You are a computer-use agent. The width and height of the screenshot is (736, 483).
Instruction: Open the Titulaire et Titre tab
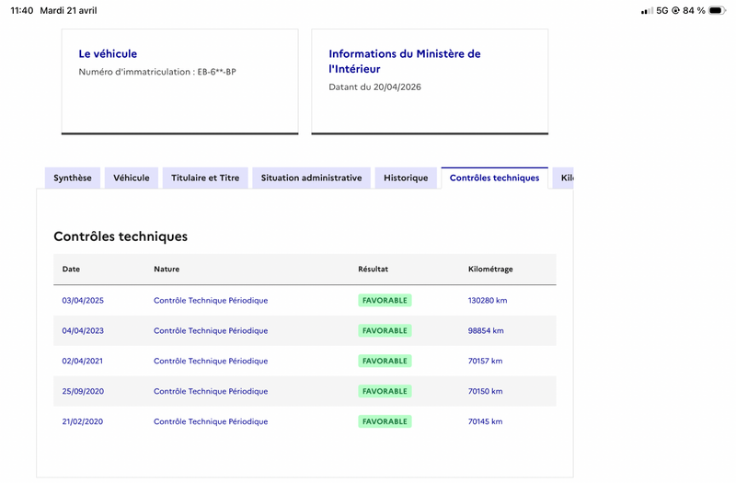coord(205,178)
